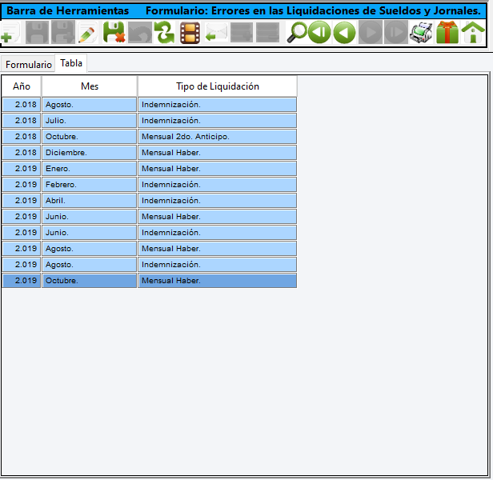Select the 2.019 Octubre. cell
Image resolution: width=493 pixels, height=480 pixels.
[x=90, y=281]
